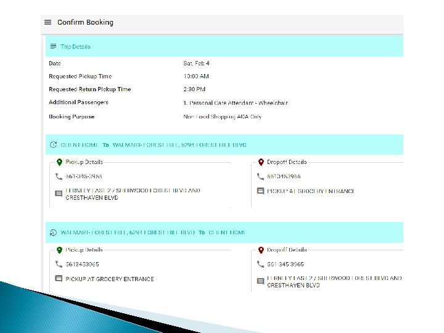Click phone icon in outbound Dropoff Details
The width and height of the screenshot is (444, 333).
[x=260, y=176]
